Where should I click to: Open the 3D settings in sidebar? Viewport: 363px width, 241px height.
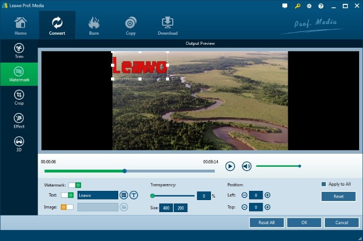point(19,144)
